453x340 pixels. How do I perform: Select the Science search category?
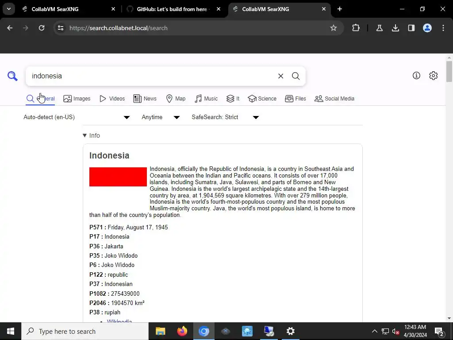pyautogui.click(x=262, y=99)
